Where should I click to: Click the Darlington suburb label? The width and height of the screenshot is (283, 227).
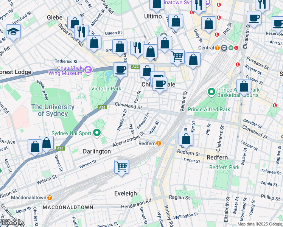pyautogui.click(x=97, y=151)
